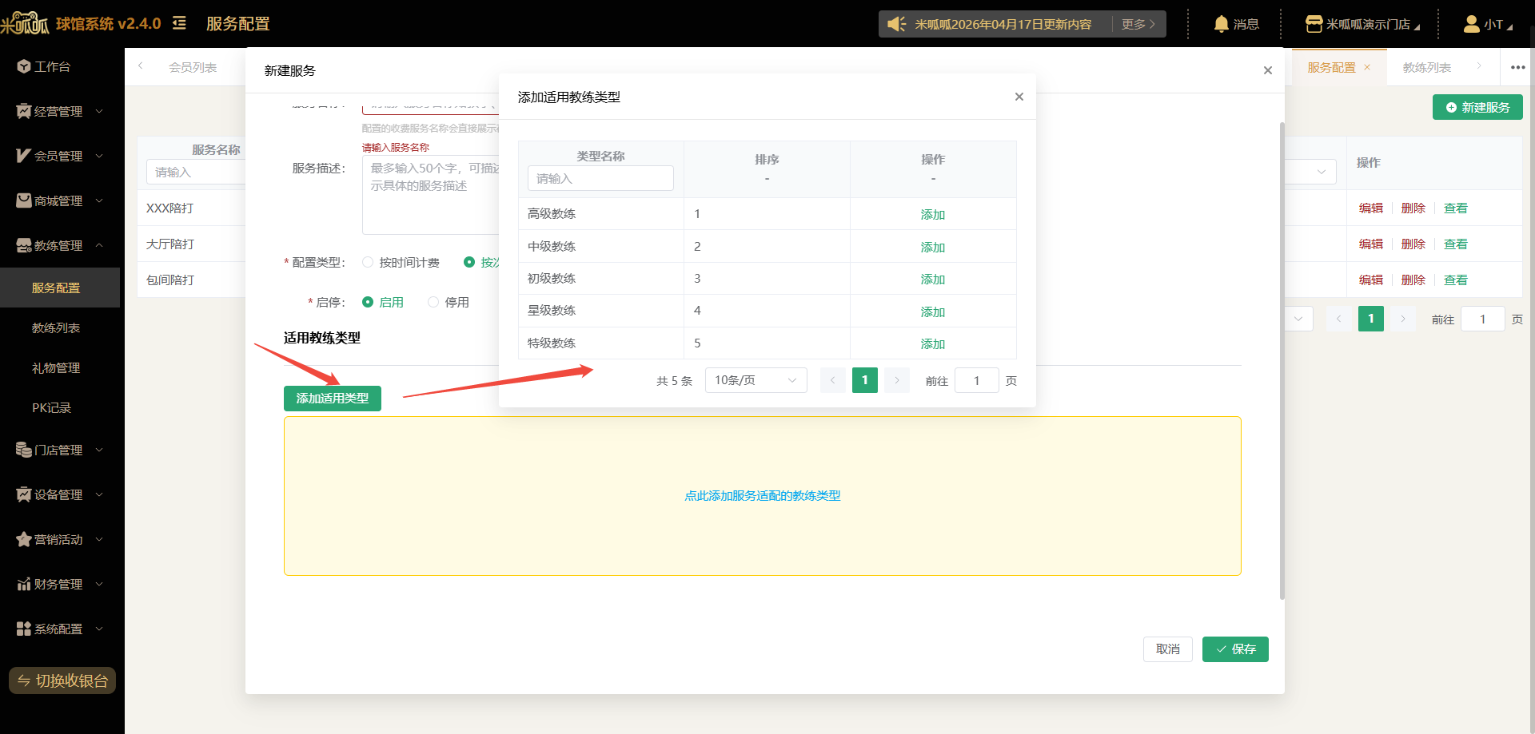Image resolution: width=1535 pixels, height=734 pixels.
Task: Click the 教练管理 sidebar icon
Action: pyautogui.click(x=24, y=245)
